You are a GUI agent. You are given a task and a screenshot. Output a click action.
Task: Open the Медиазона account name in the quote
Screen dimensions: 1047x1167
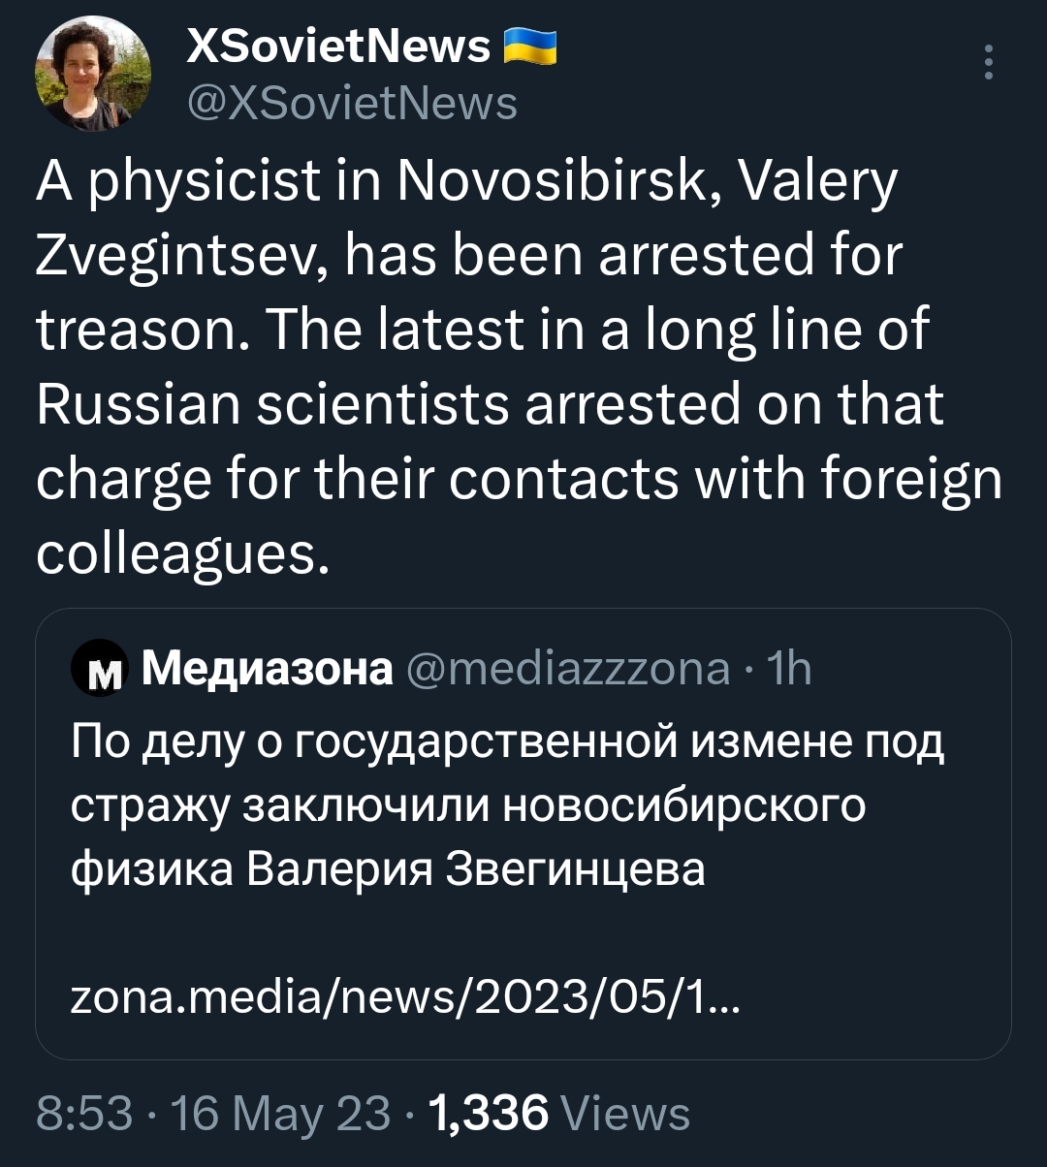point(268,669)
